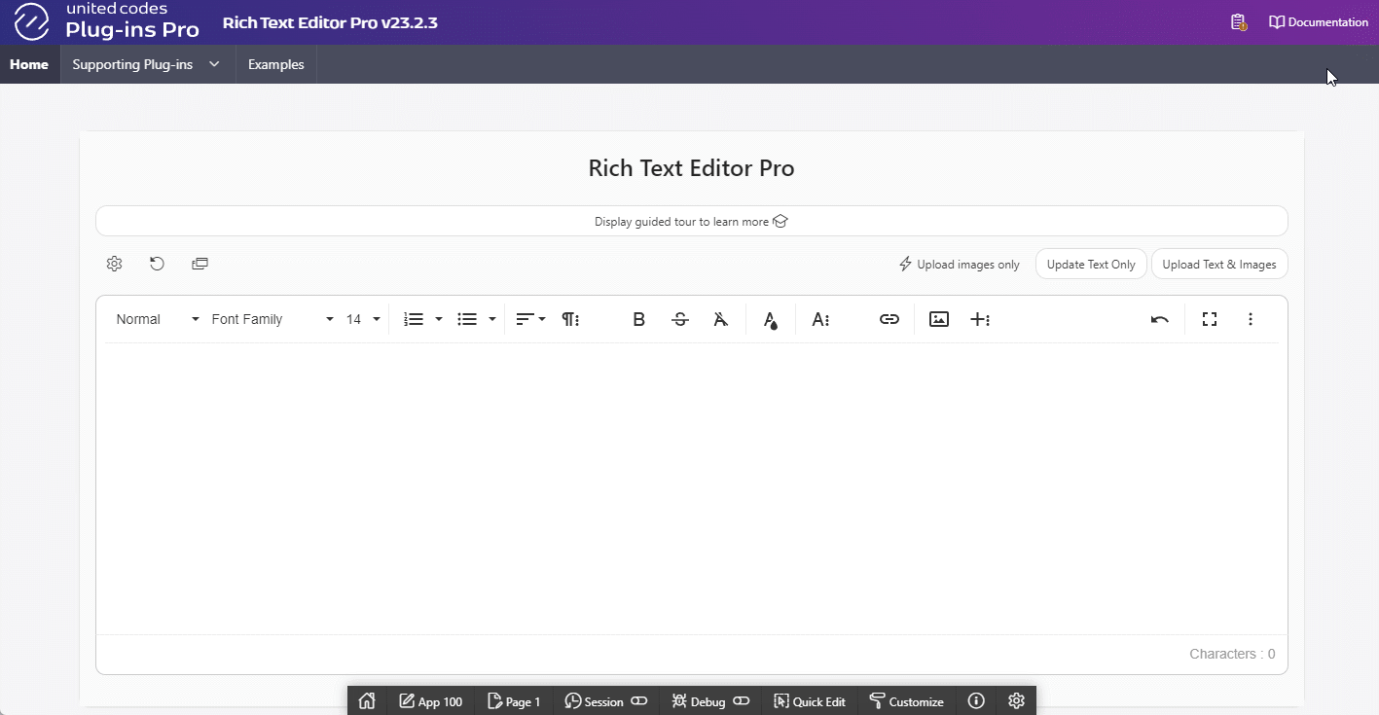This screenshot has width=1379, height=715.
Task: Go to the Home tab
Action: tap(29, 64)
